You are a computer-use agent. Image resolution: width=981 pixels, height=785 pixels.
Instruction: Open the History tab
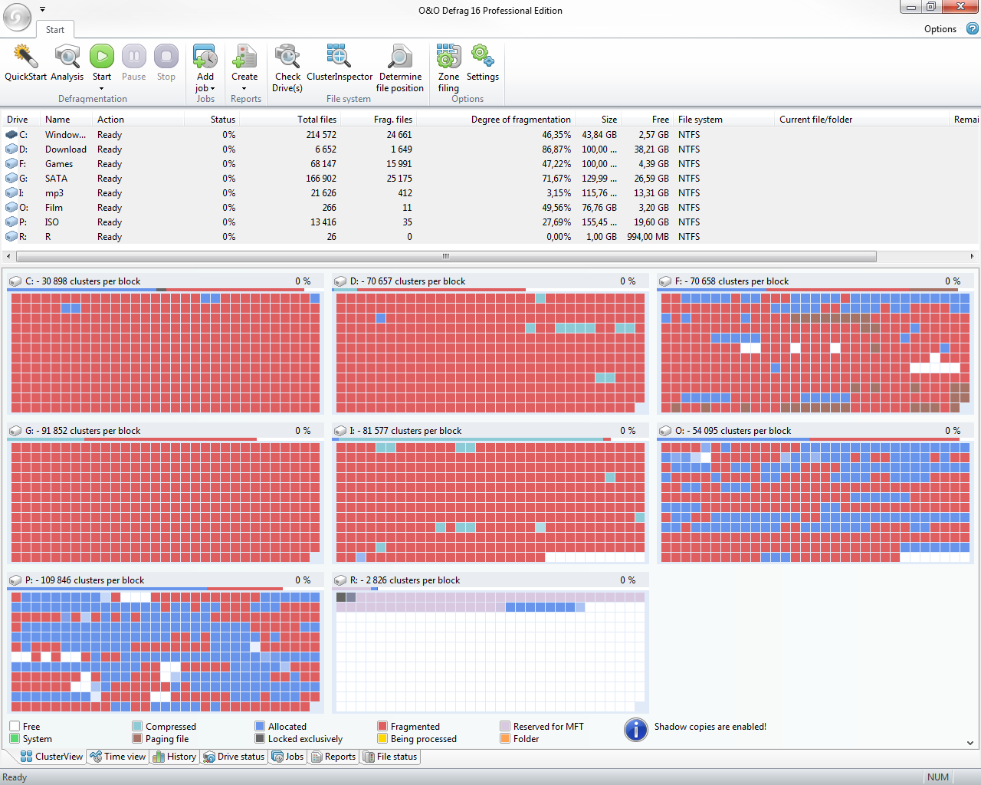click(x=175, y=757)
